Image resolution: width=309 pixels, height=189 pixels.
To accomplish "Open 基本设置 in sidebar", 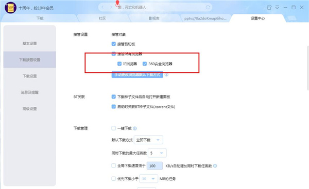I will (29, 44).
